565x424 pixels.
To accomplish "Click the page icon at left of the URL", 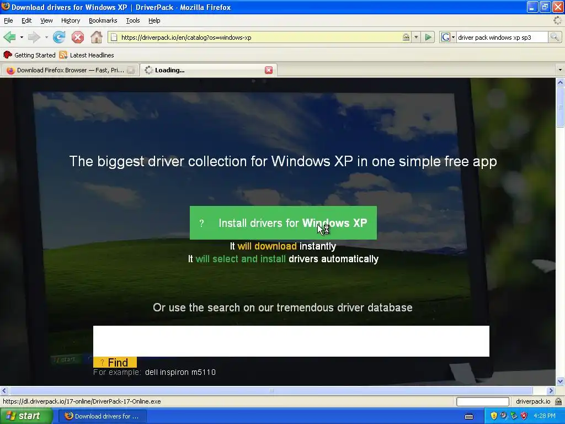I will (x=114, y=37).
